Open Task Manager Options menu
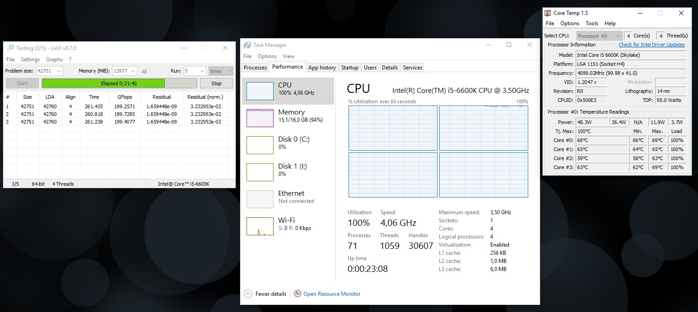The image size is (698, 312). pyautogui.click(x=267, y=56)
